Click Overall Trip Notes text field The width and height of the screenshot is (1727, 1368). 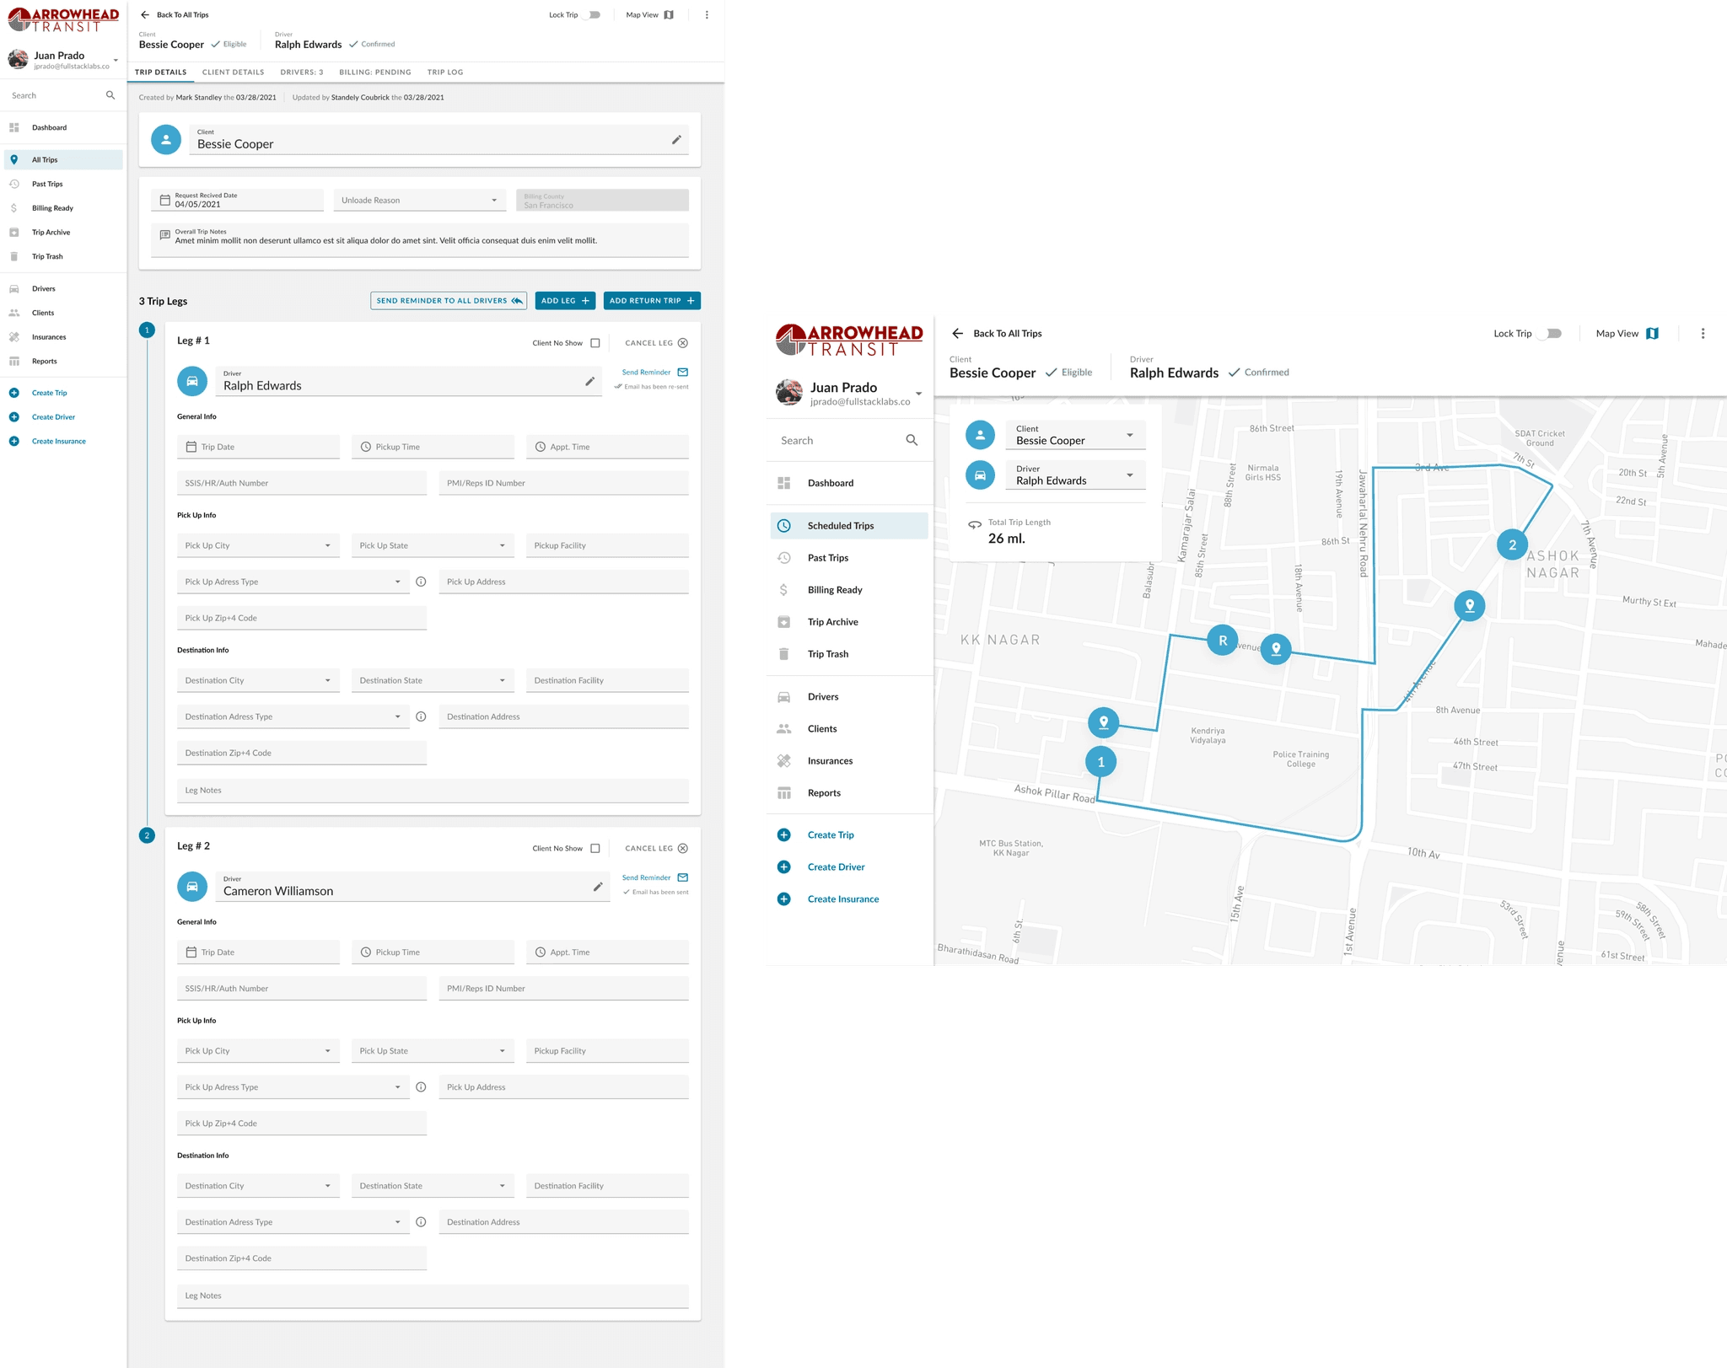click(420, 239)
